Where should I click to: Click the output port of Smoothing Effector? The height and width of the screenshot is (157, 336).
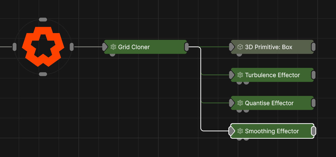(313, 131)
